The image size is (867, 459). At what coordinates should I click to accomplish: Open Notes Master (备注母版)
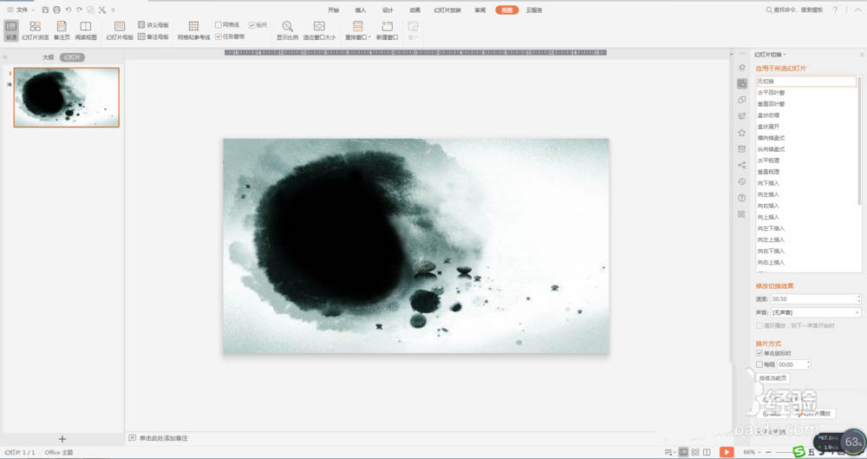[153, 36]
